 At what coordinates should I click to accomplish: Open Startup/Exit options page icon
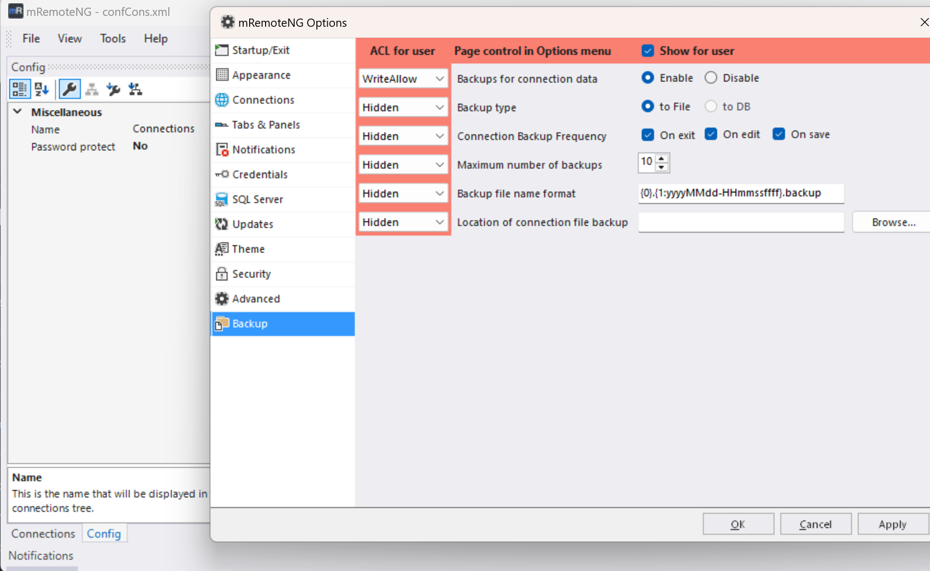click(221, 50)
